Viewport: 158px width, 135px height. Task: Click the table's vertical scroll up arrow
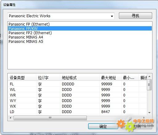tap(149, 76)
